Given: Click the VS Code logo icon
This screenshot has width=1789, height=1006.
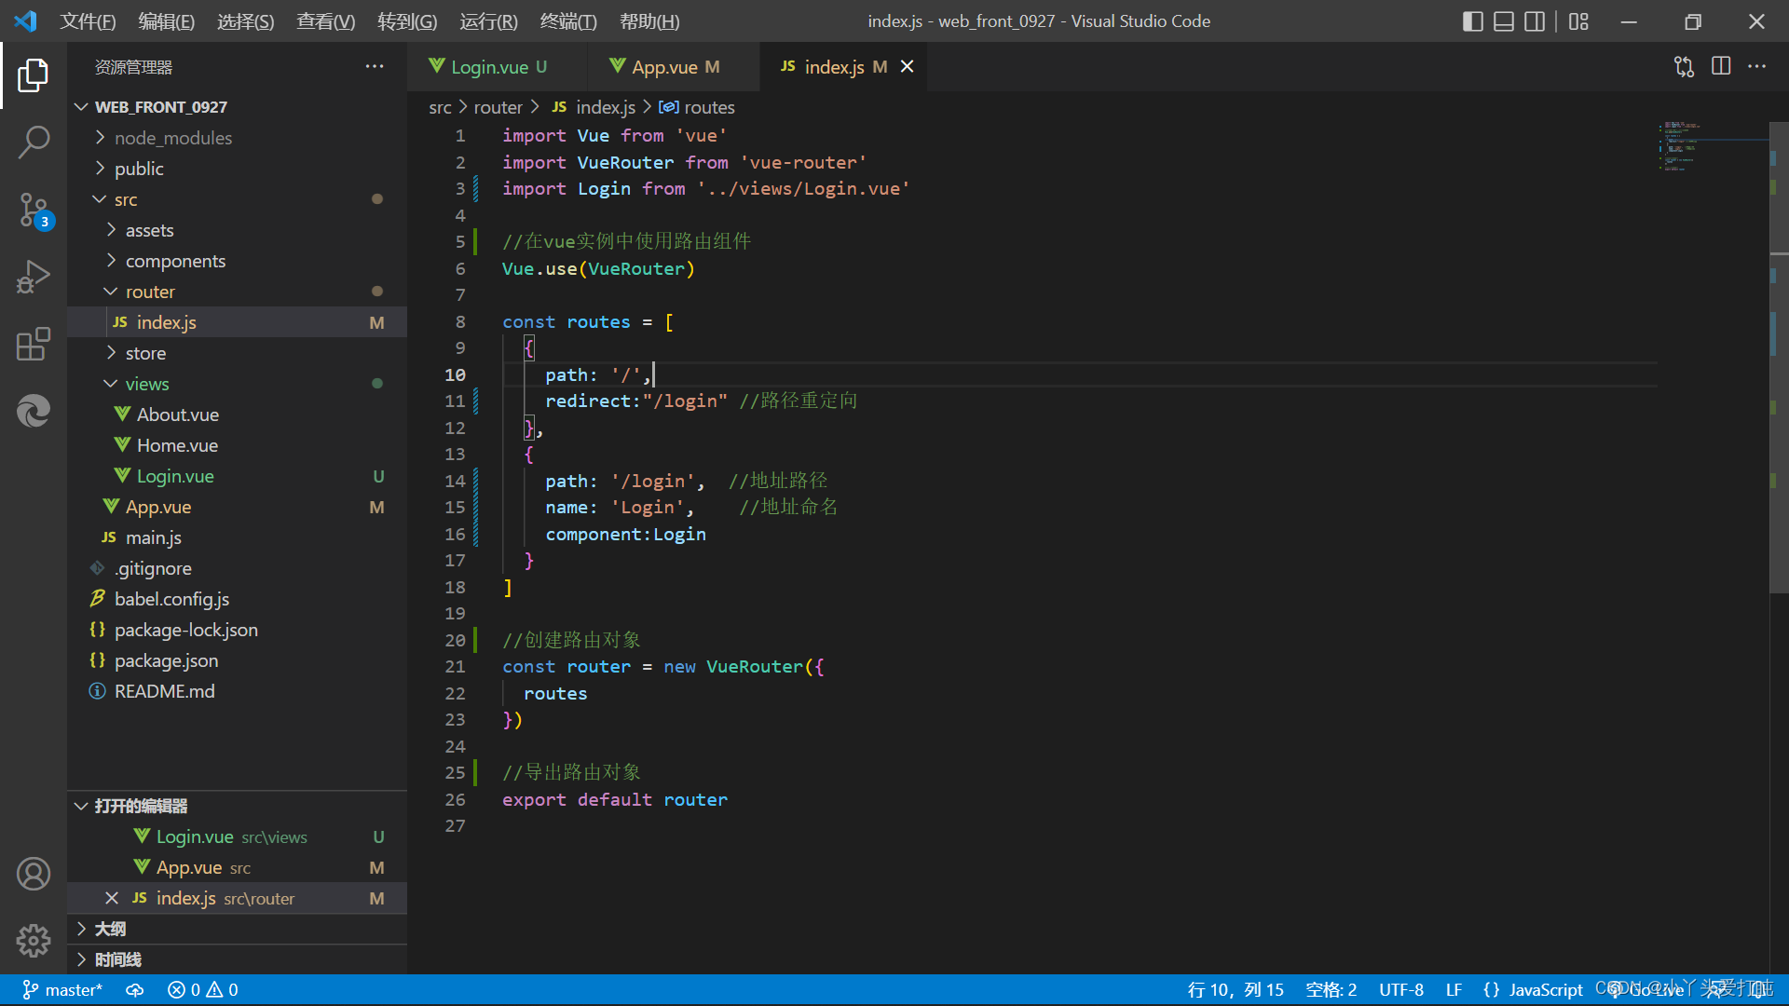Looking at the screenshot, I should point(26,20).
